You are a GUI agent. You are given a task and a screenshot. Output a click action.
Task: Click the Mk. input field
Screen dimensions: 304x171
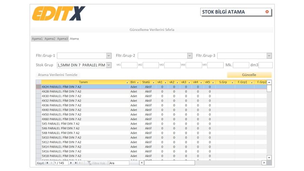pyautogui.click(x=241, y=65)
